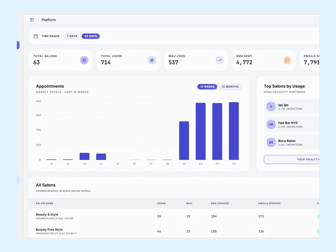Select the 7 Days time range
Screen dimensions: 336x252
tap(72, 36)
